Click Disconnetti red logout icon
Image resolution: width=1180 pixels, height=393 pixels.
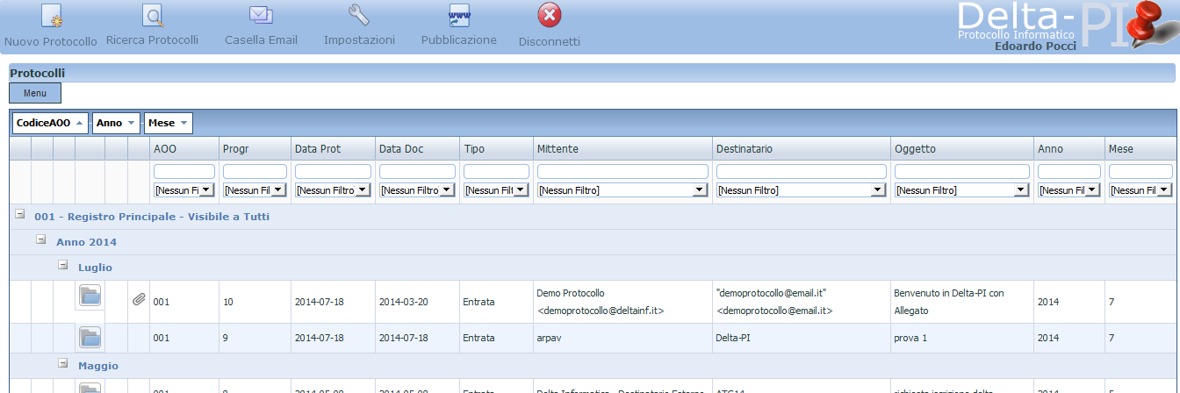[x=550, y=26]
